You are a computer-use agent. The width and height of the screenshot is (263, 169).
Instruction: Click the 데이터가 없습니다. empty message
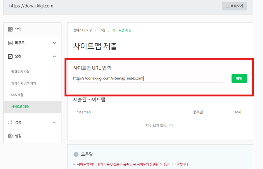160,126
